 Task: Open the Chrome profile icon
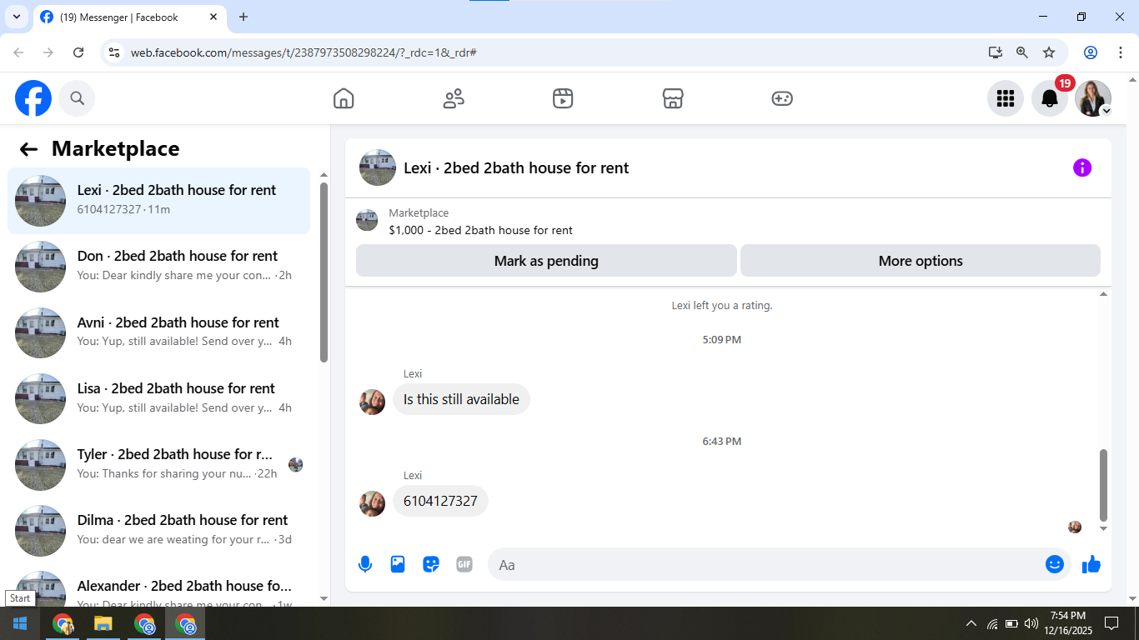point(1091,52)
